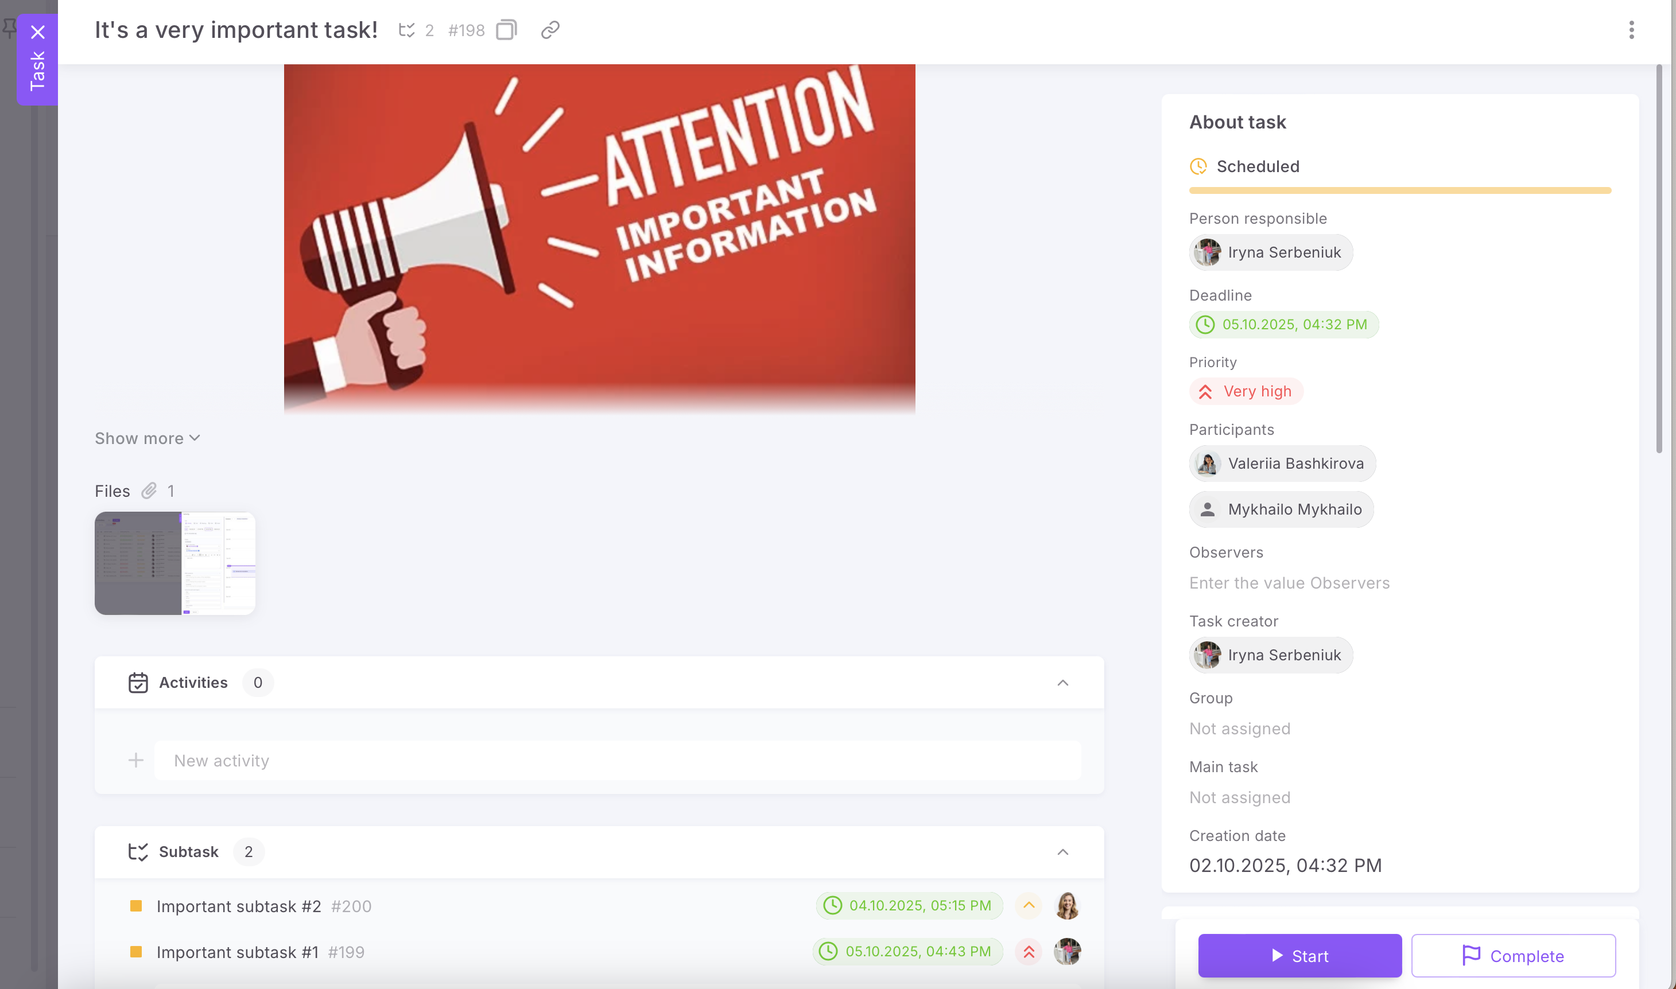Expand description with Show more
The width and height of the screenshot is (1676, 989).
[148, 438]
